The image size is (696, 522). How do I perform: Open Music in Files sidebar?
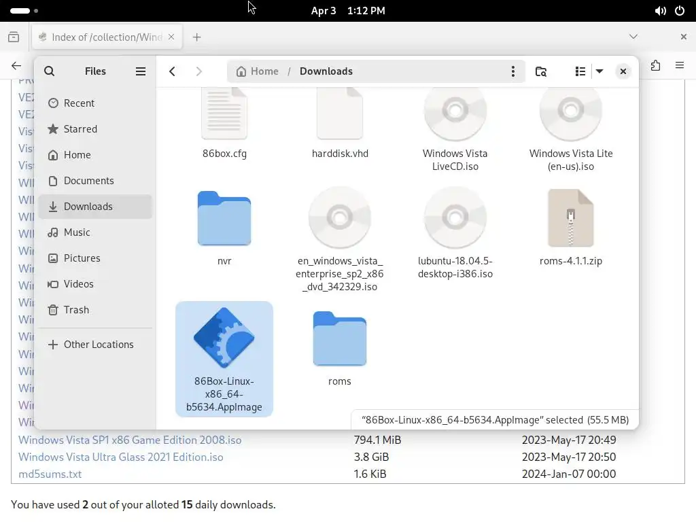[x=95, y=232]
